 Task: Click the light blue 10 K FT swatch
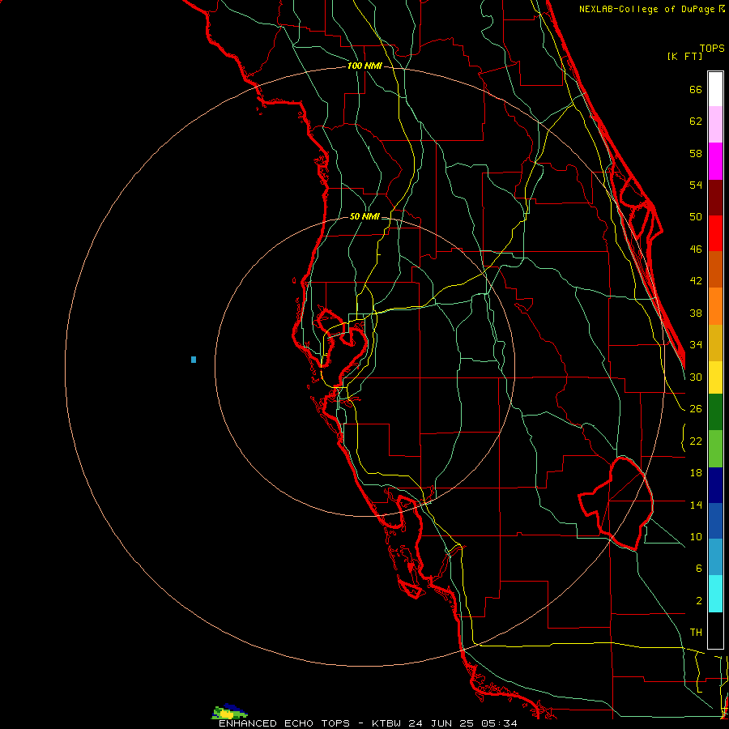click(715, 557)
